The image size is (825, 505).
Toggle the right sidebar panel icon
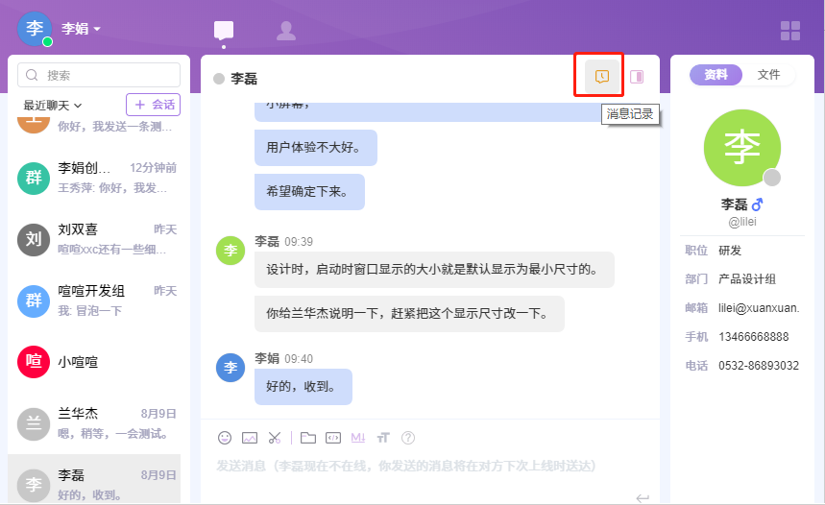pyautogui.click(x=637, y=77)
